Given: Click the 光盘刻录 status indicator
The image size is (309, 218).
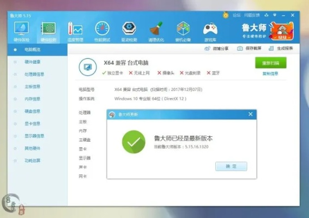Looking at the screenshot, I should click(x=190, y=73).
